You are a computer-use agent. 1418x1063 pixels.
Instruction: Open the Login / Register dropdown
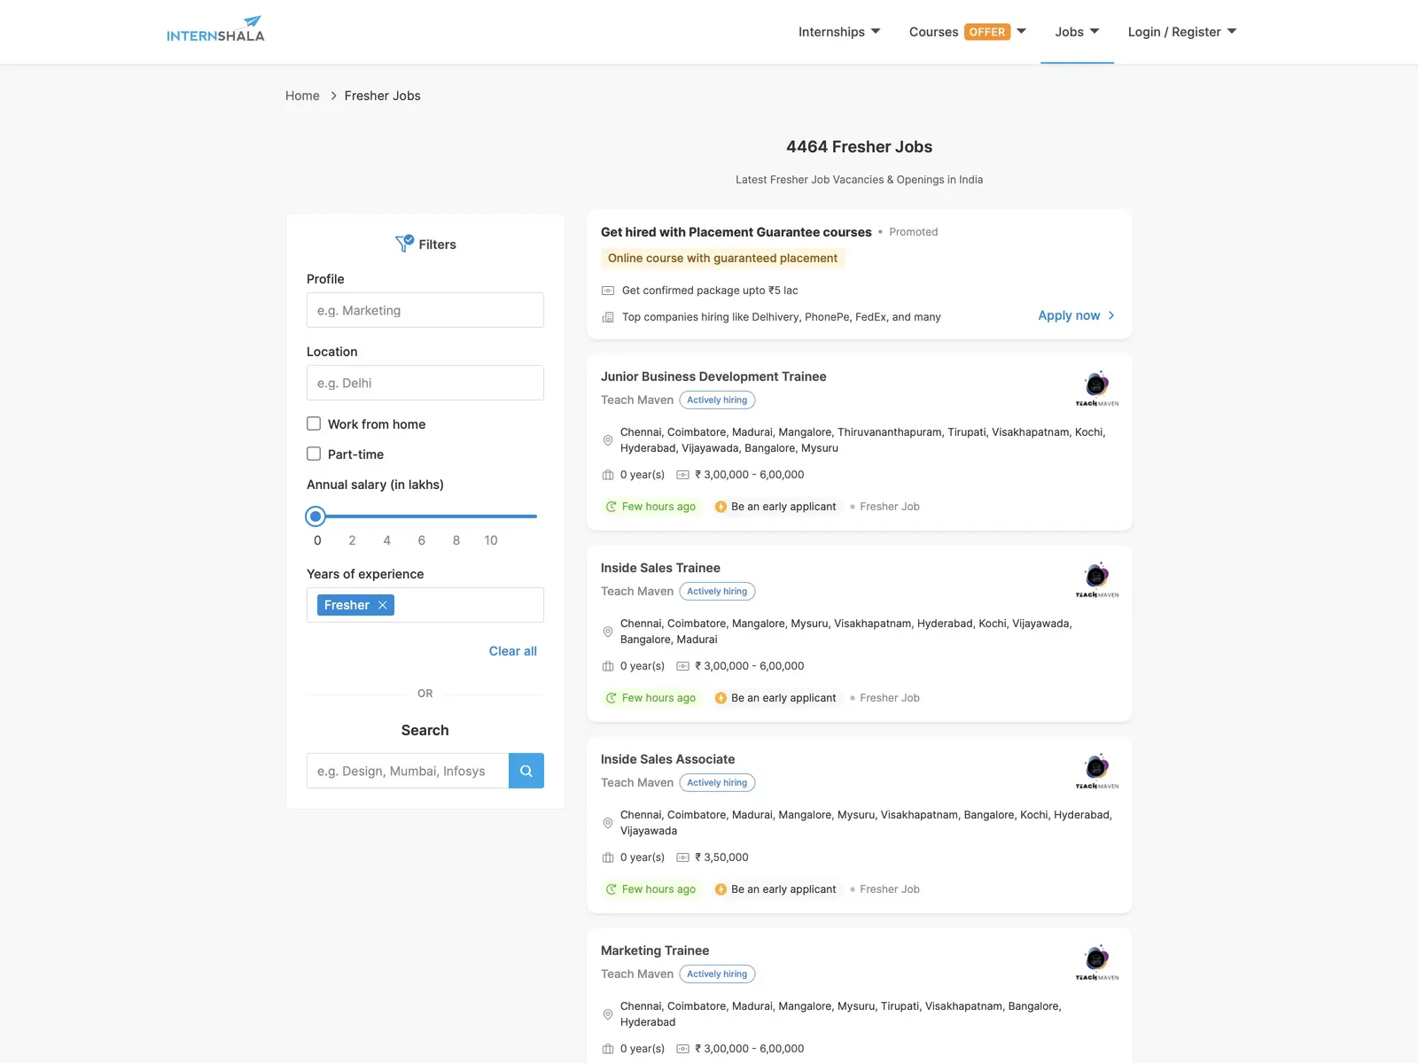(x=1182, y=32)
